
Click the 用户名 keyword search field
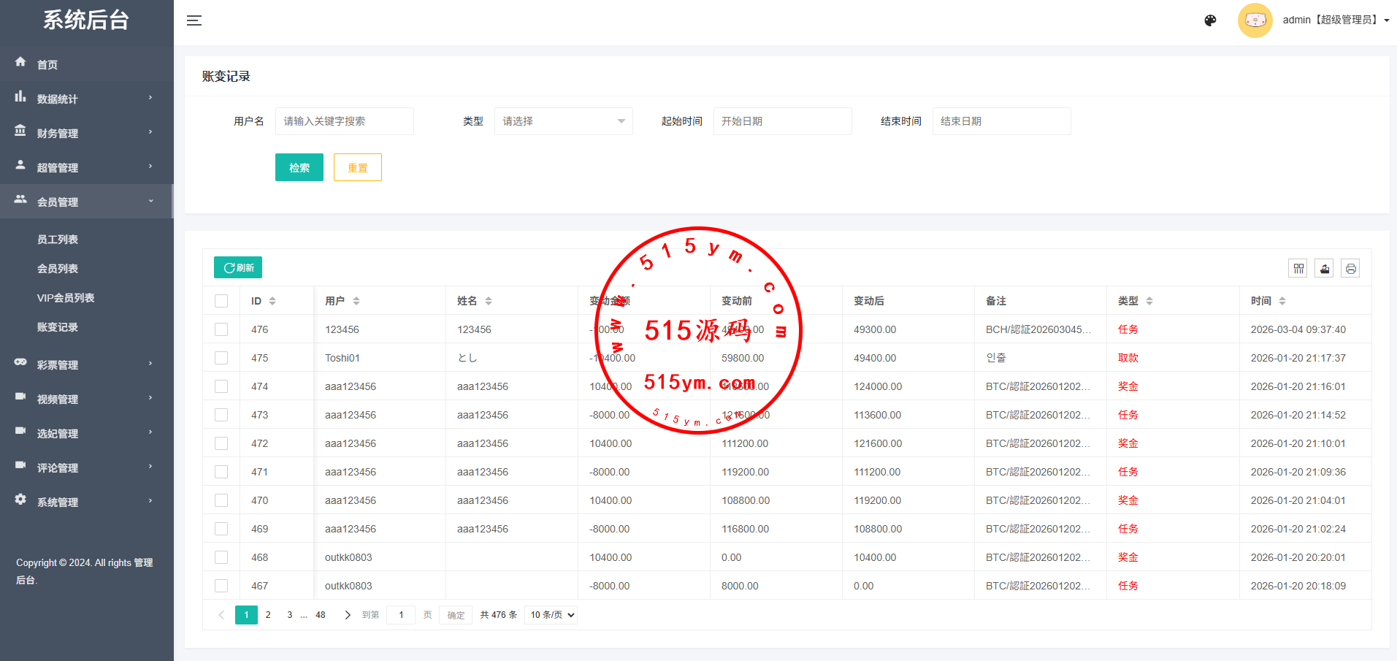click(344, 121)
